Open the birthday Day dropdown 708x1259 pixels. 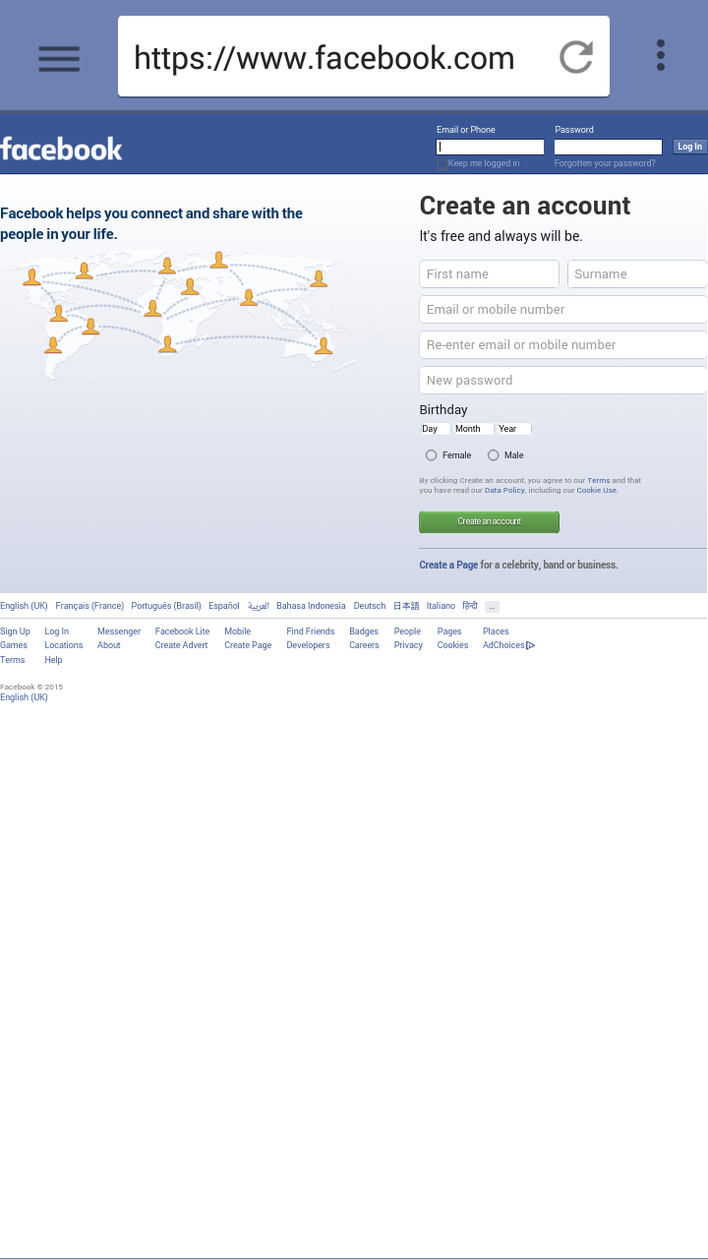[435, 429]
